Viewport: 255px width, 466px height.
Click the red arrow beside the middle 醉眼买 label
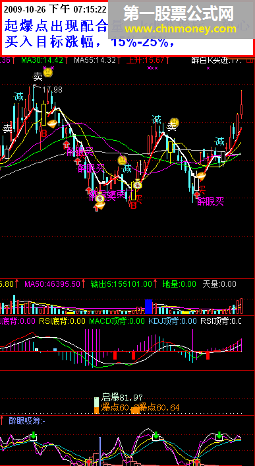tap(78, 161)
